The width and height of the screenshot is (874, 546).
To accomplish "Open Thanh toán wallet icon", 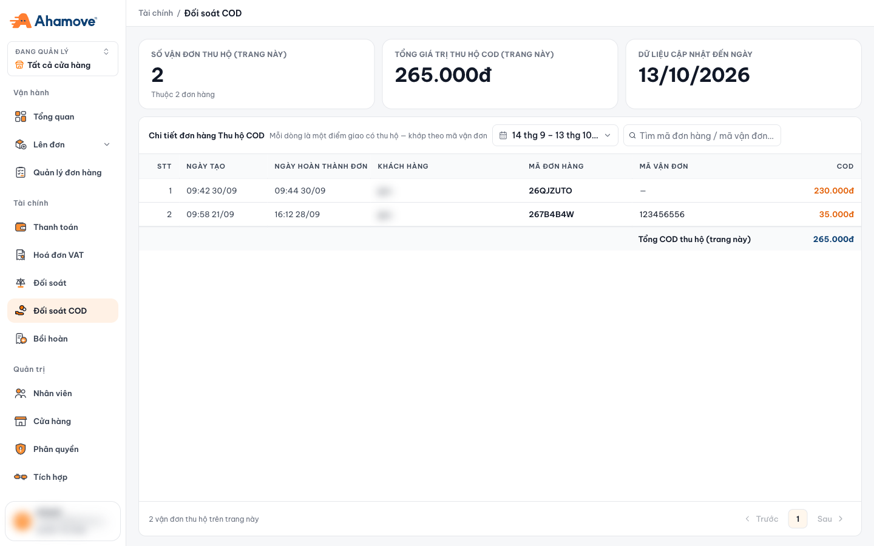I will click(x=21, y=227).
